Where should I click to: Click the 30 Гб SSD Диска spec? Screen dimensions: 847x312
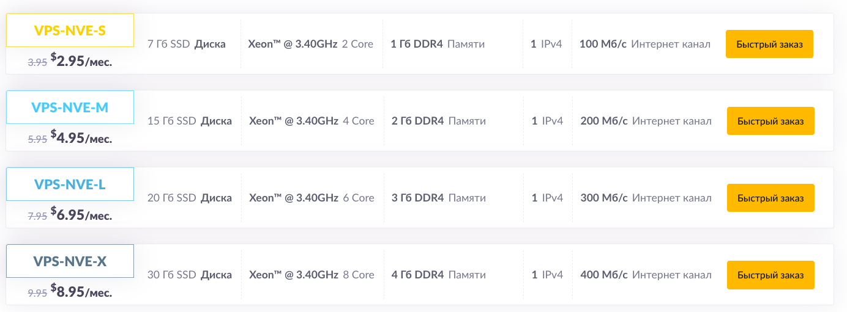pos(190,275)
